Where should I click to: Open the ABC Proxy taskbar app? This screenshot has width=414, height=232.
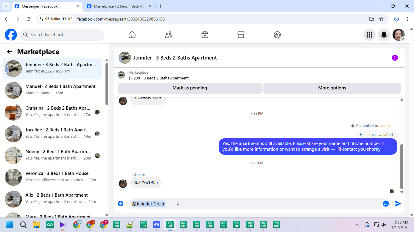coord(156,225)
